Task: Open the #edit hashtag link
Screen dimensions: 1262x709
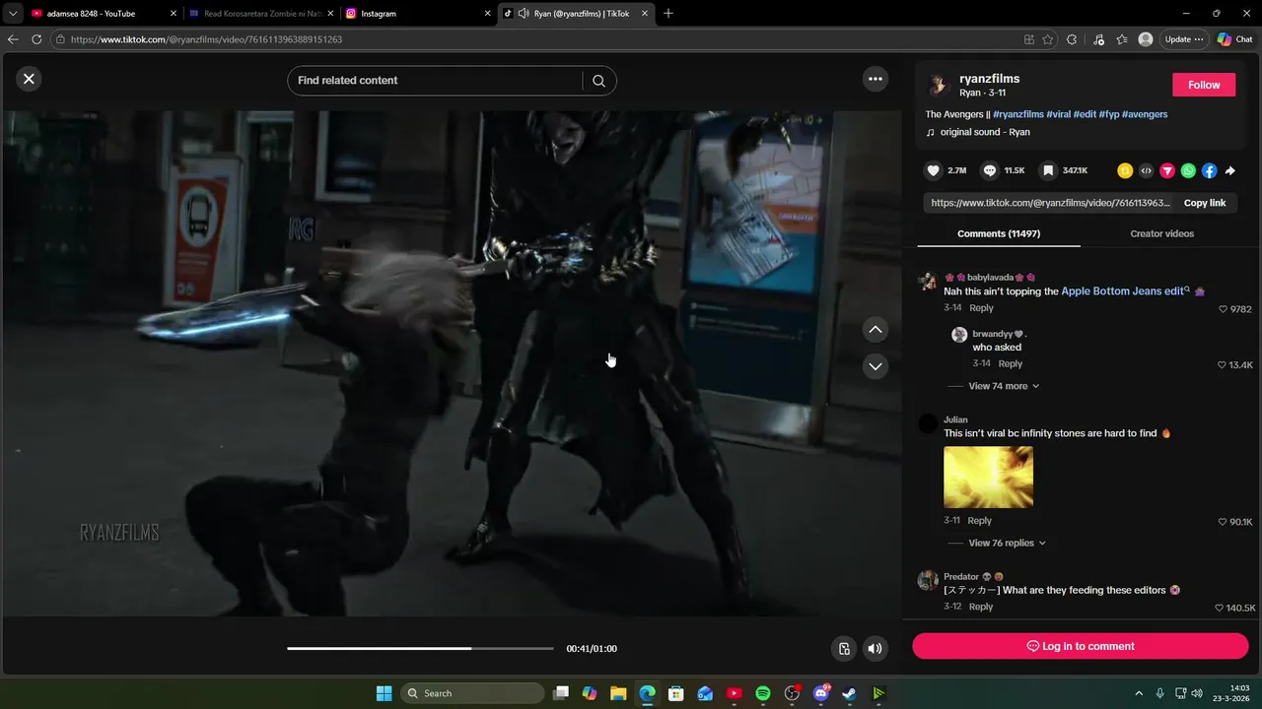Action: coord(1084,114)
